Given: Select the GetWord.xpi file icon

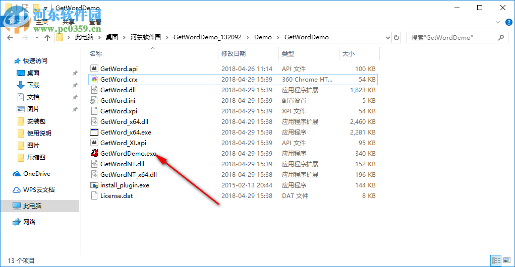Looking at the screenshot, I should (x=94, y=111).
